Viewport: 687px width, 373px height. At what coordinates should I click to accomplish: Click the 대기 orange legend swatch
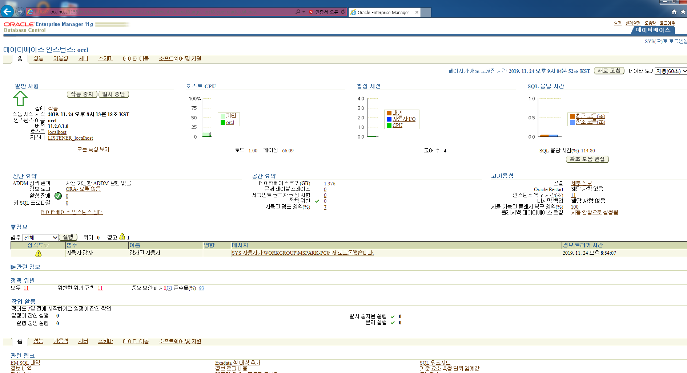click(389, 113)
